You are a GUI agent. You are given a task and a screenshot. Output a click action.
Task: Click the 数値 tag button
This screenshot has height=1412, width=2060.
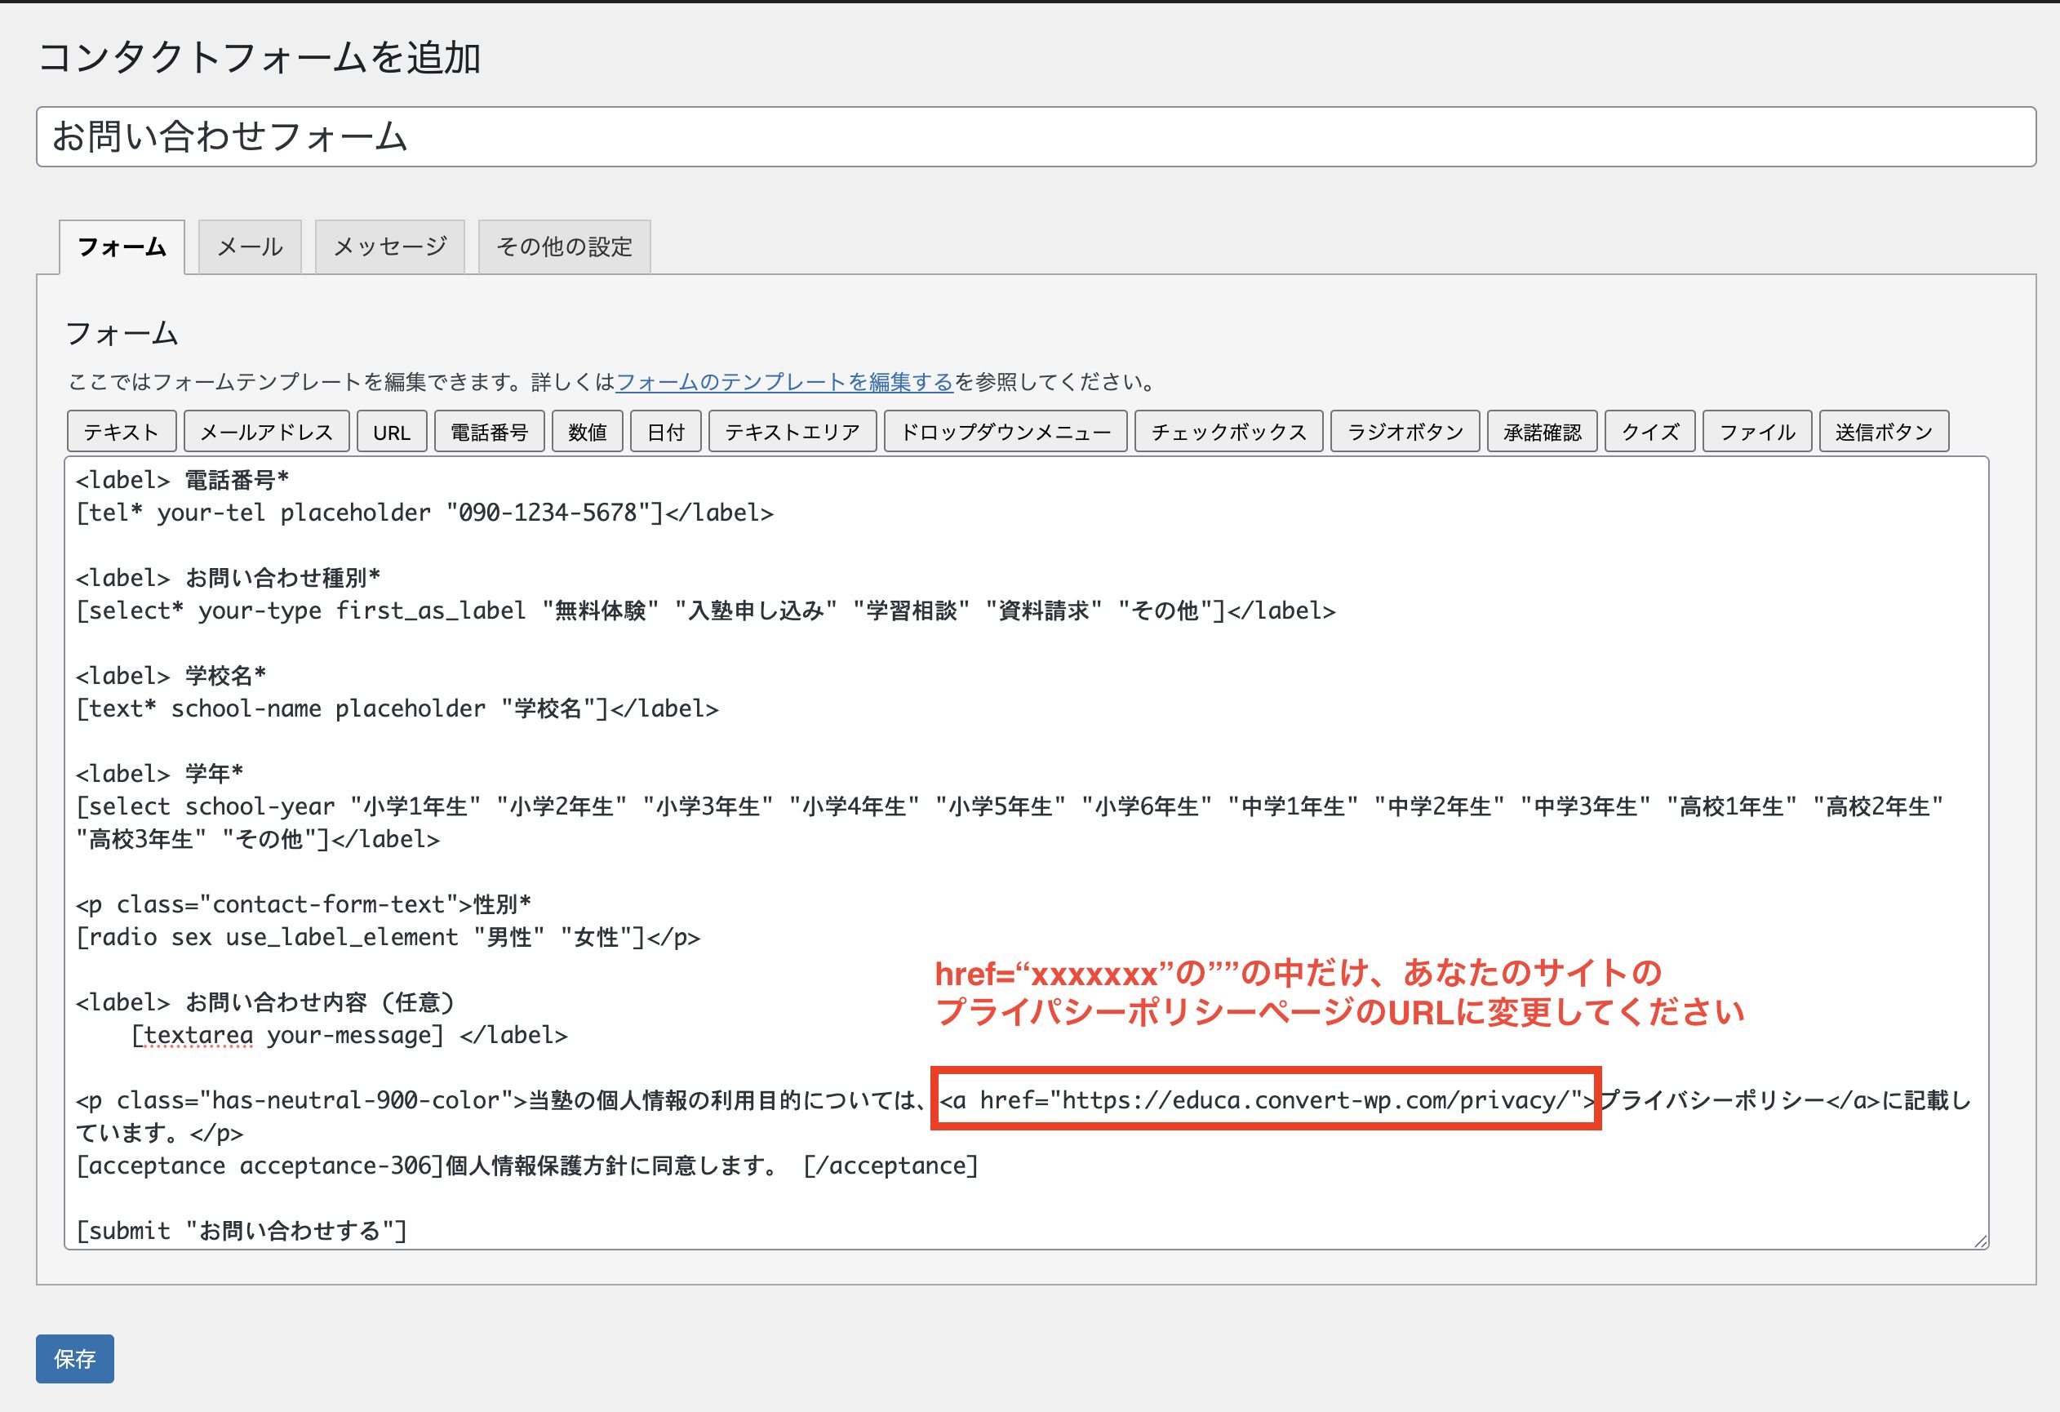(587, 432)
